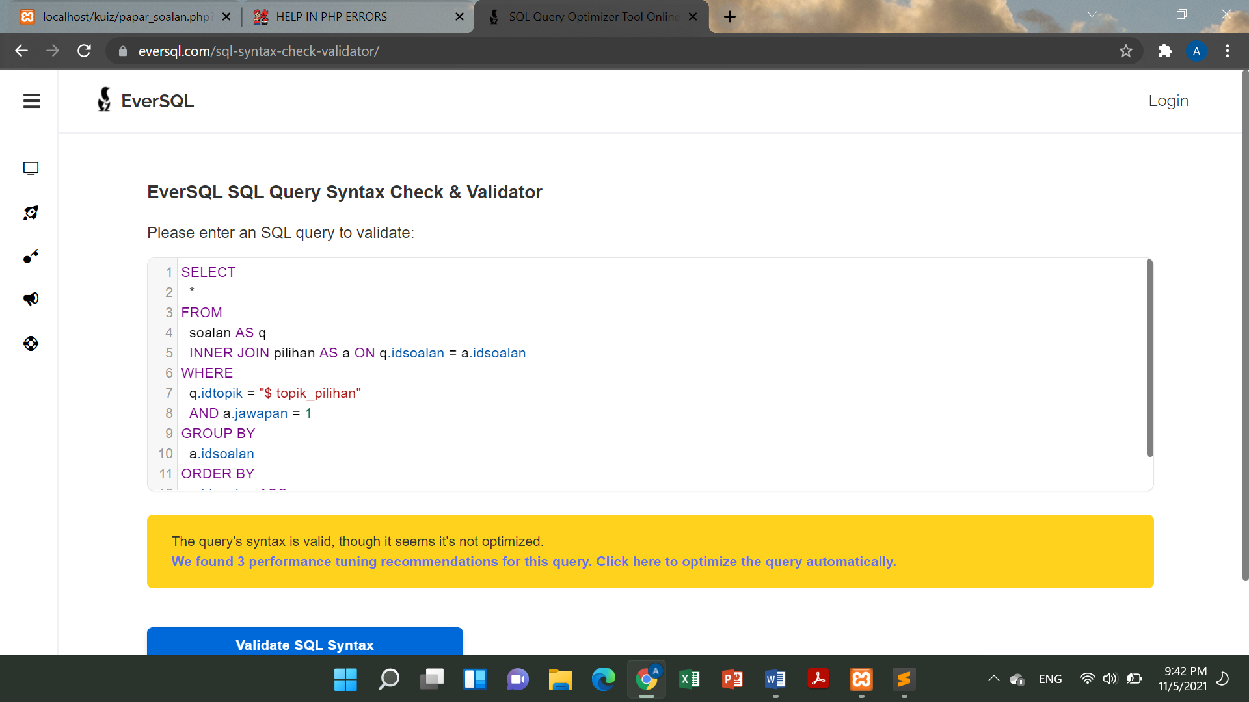
Task: Open the query optimization recommendations link
Action: [533, 562]
